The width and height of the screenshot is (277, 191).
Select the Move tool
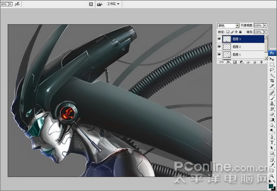click(x=272, y=59)
